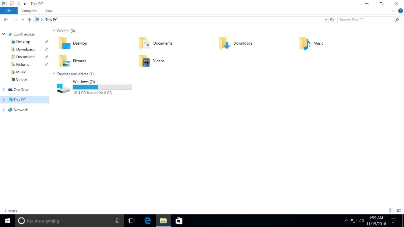
Task: Select Pictures in Quick access list
Action: coord(20,64)
